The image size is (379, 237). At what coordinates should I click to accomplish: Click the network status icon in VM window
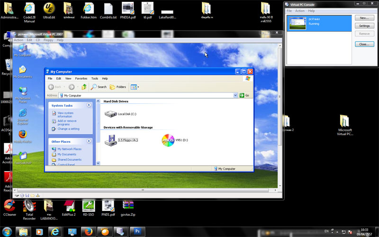[x=38, y=195]
